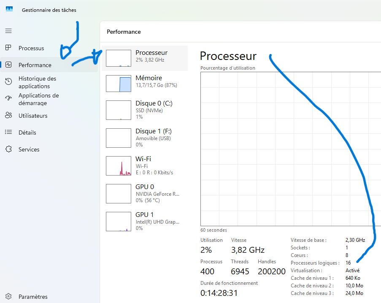Select the Performance pulse icon
This screenshot has height=303, width=381.
[8, 65]
